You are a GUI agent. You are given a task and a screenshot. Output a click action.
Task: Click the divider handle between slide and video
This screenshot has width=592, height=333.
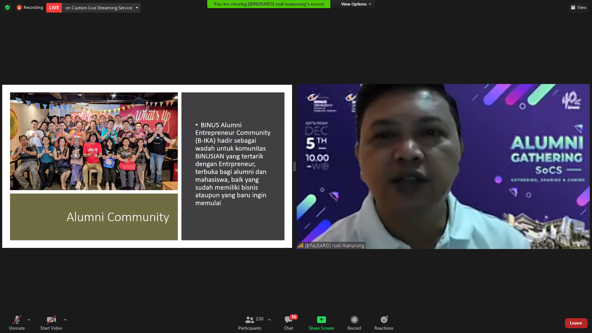[x=295, y=166]
